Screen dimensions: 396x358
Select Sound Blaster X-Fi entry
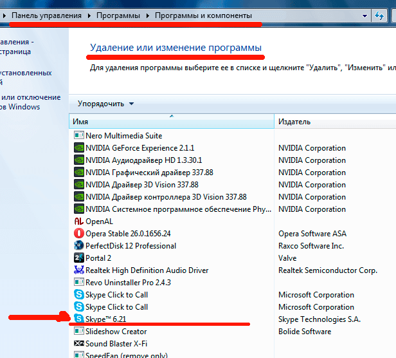point(116,344)
